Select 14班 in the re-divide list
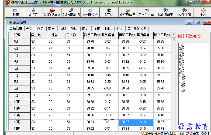The image size is (211, 135). 182,90
